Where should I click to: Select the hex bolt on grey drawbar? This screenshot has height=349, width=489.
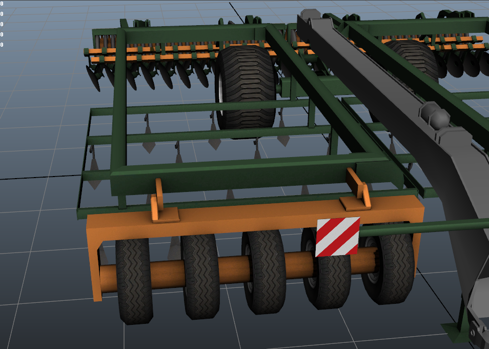coord(435,115)
